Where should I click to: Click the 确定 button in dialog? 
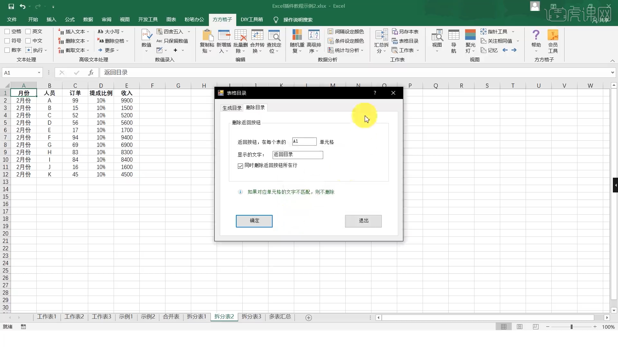click(254, 221)
